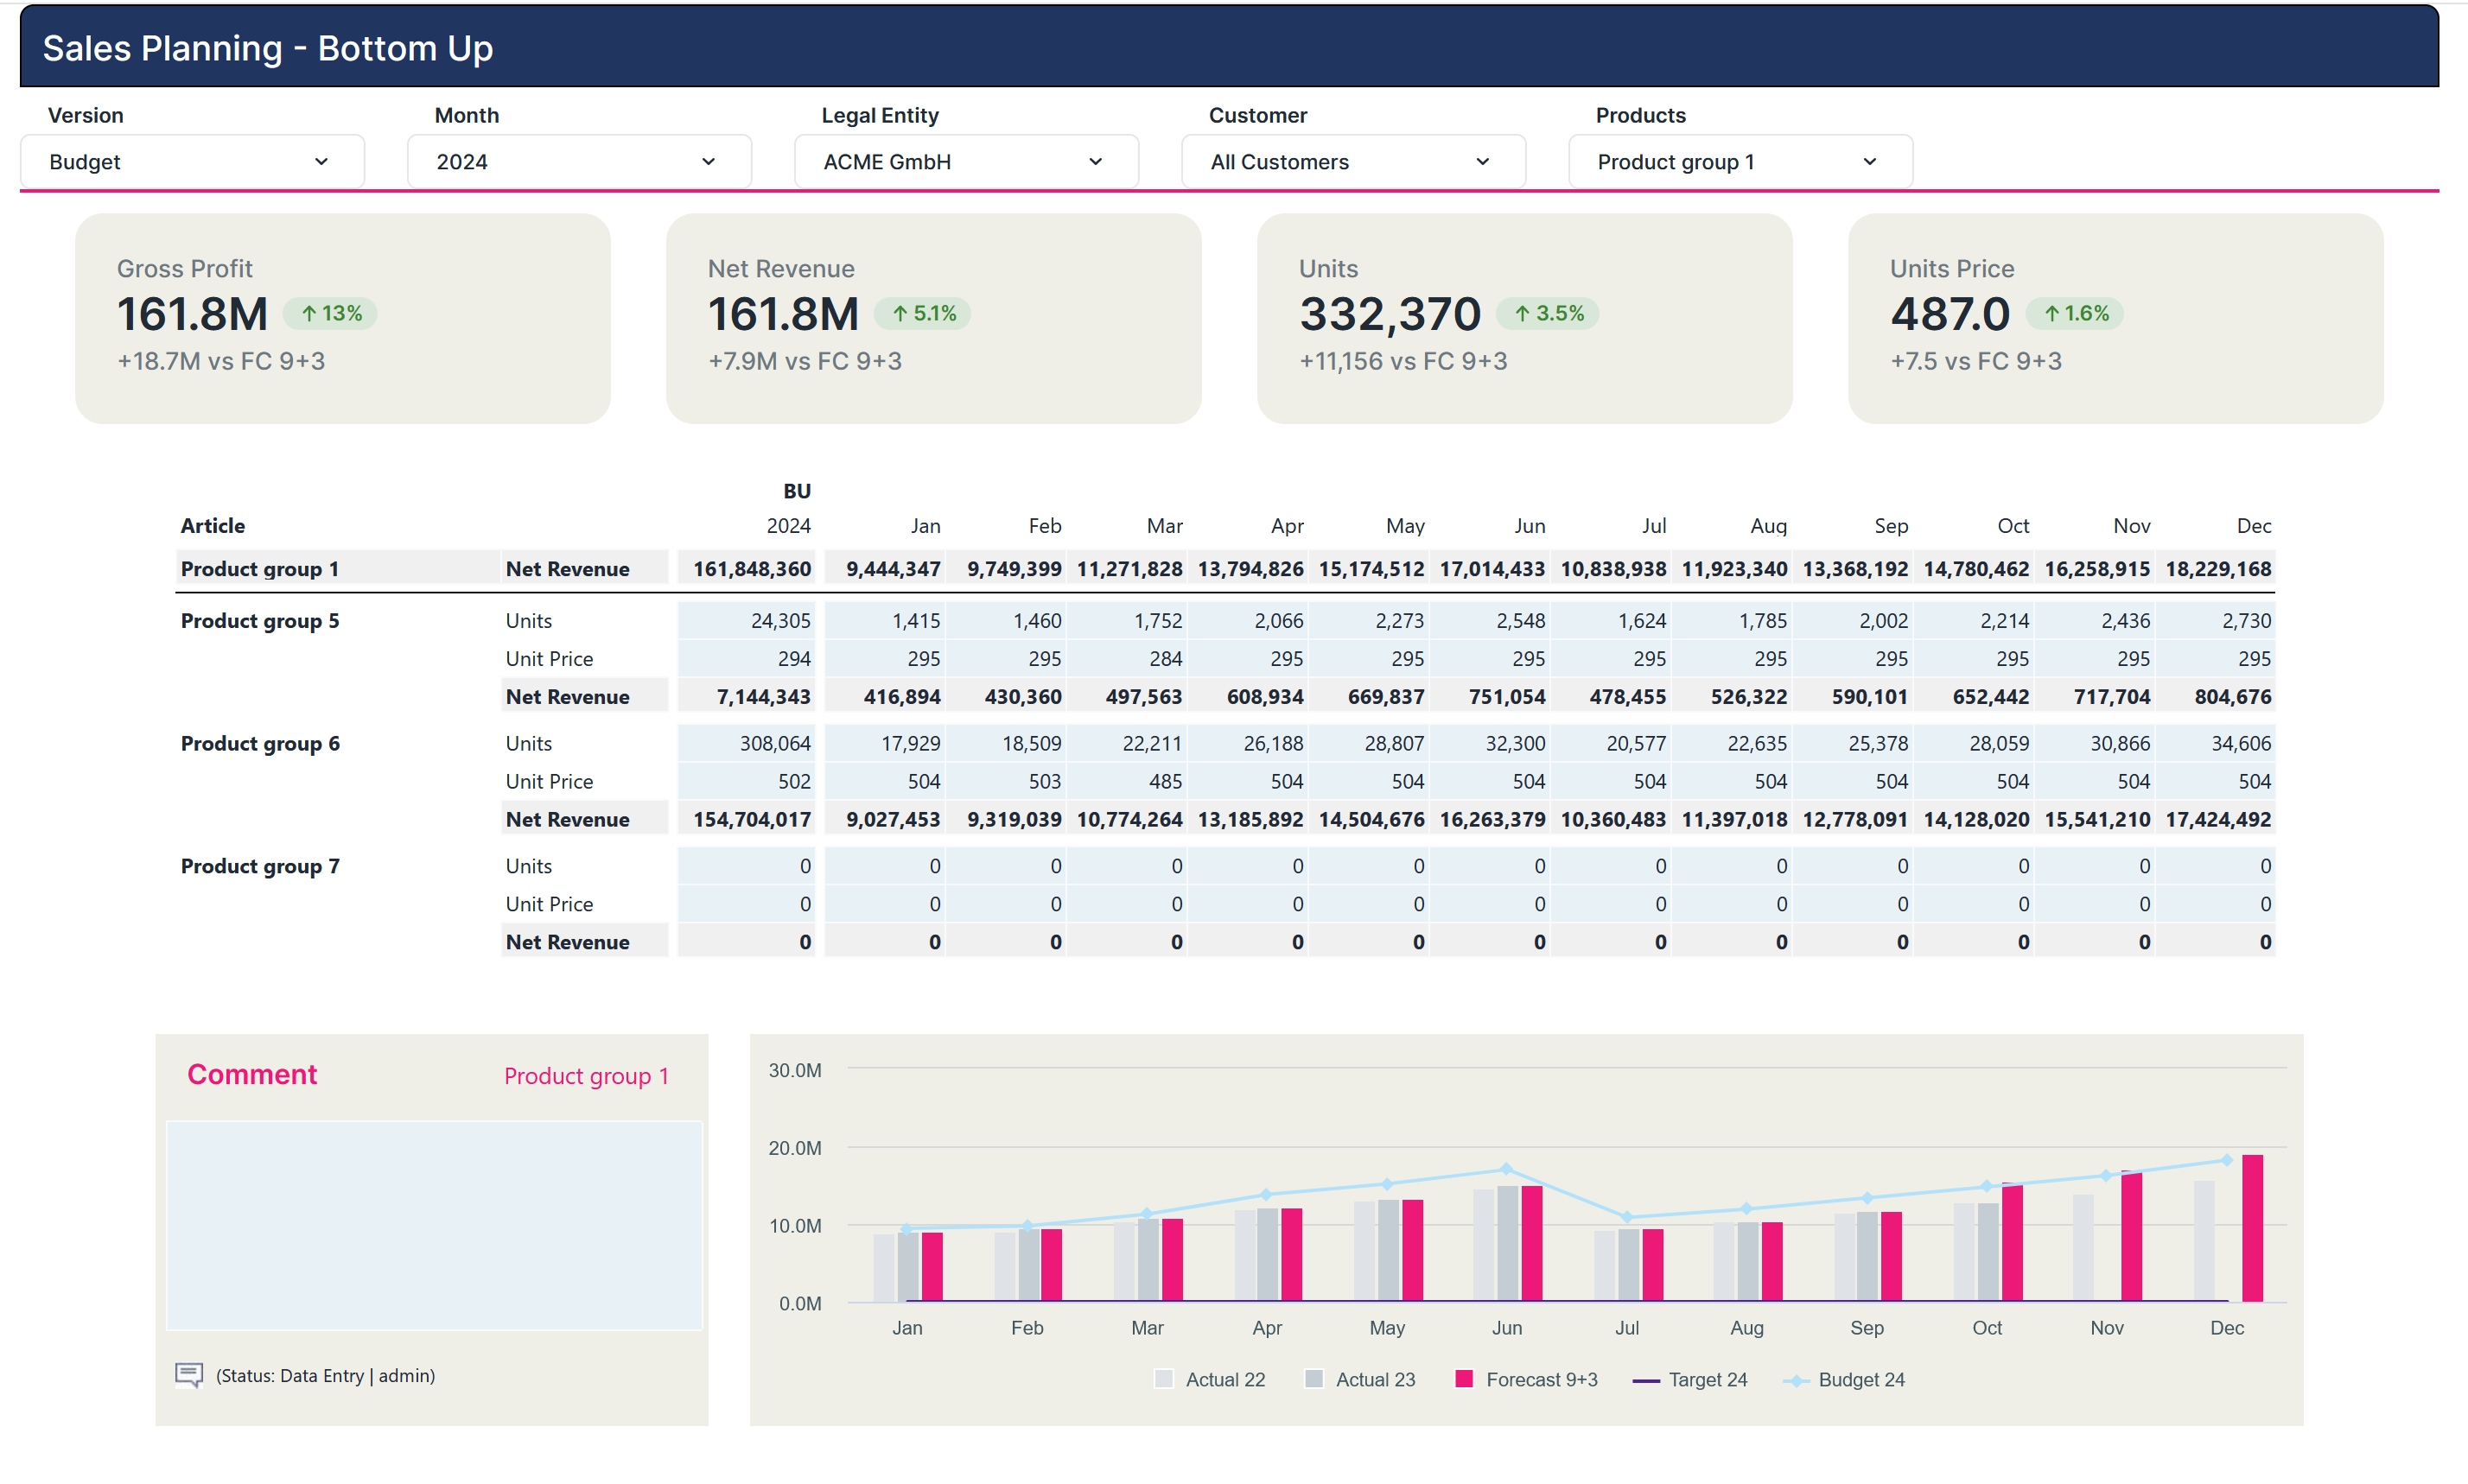Expand the Products dropdown chevron

click(x=1869, y=162)
